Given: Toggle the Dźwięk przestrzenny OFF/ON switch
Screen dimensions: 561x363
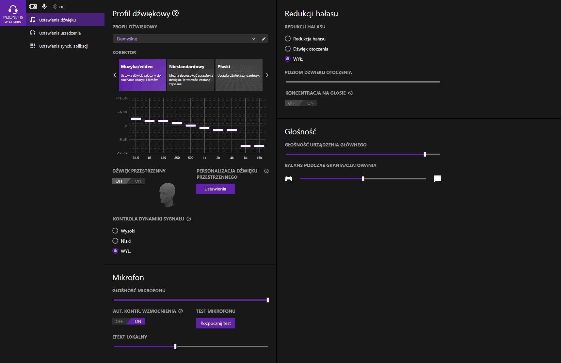Looking at the screenshot, I should (129, 181).
